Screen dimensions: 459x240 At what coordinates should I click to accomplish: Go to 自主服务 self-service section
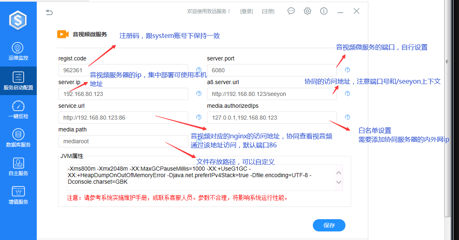18,167
